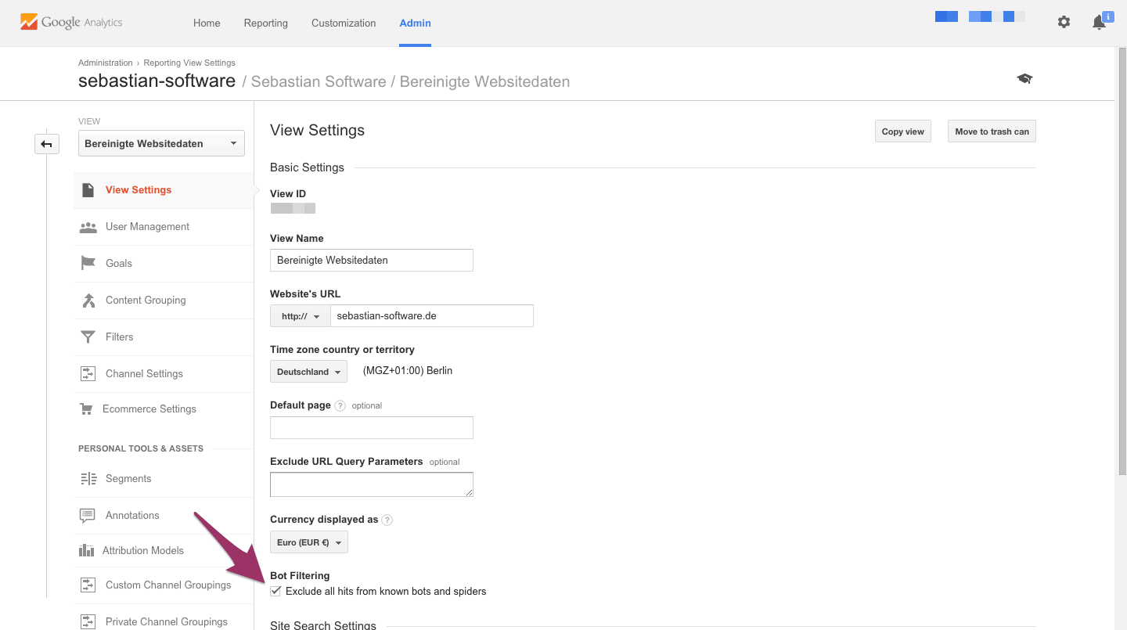Image resolution: width=1127 pixels, height=630 pixels.
Task: Click the Google Analytics logo
Action: click(71, 22)
